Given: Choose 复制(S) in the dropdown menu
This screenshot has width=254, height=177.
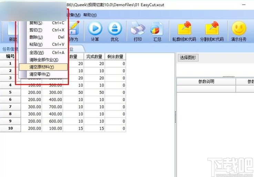Looking at the screenshot, I should pos(47,23).
